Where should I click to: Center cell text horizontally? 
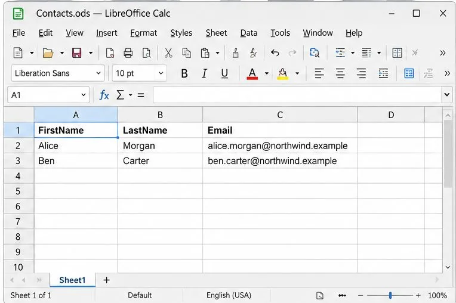pos(340,73)
